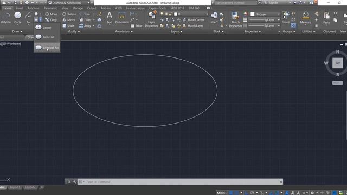Click the TOP face of ViewCube
Viewport: 347px width, 195px height.
click(337, 63)
